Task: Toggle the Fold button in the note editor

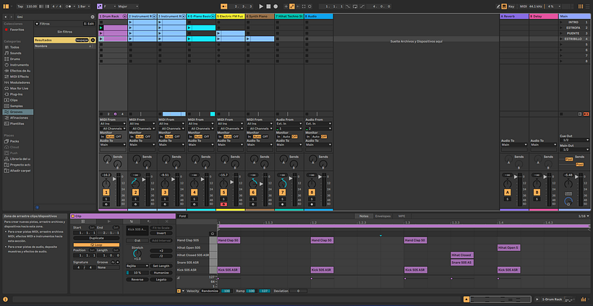Action: [x=182, y=216]
